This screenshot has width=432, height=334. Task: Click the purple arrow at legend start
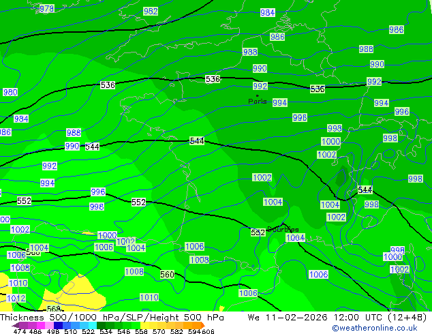tap(15, 325)
